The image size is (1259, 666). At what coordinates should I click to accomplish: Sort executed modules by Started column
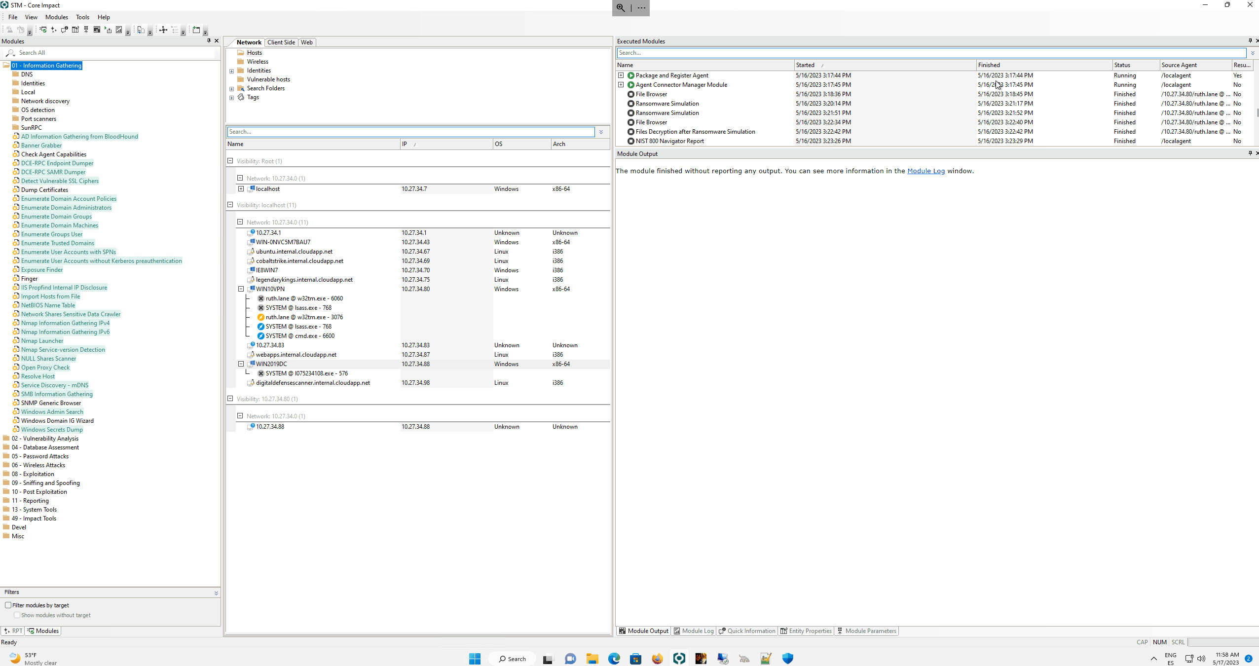click(885, 65)
